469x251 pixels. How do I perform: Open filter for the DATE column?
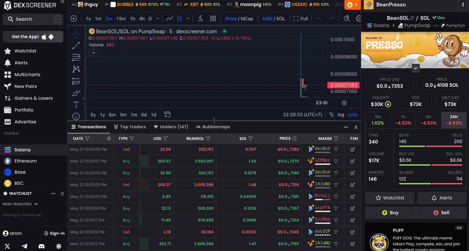(x=87, y=138)
